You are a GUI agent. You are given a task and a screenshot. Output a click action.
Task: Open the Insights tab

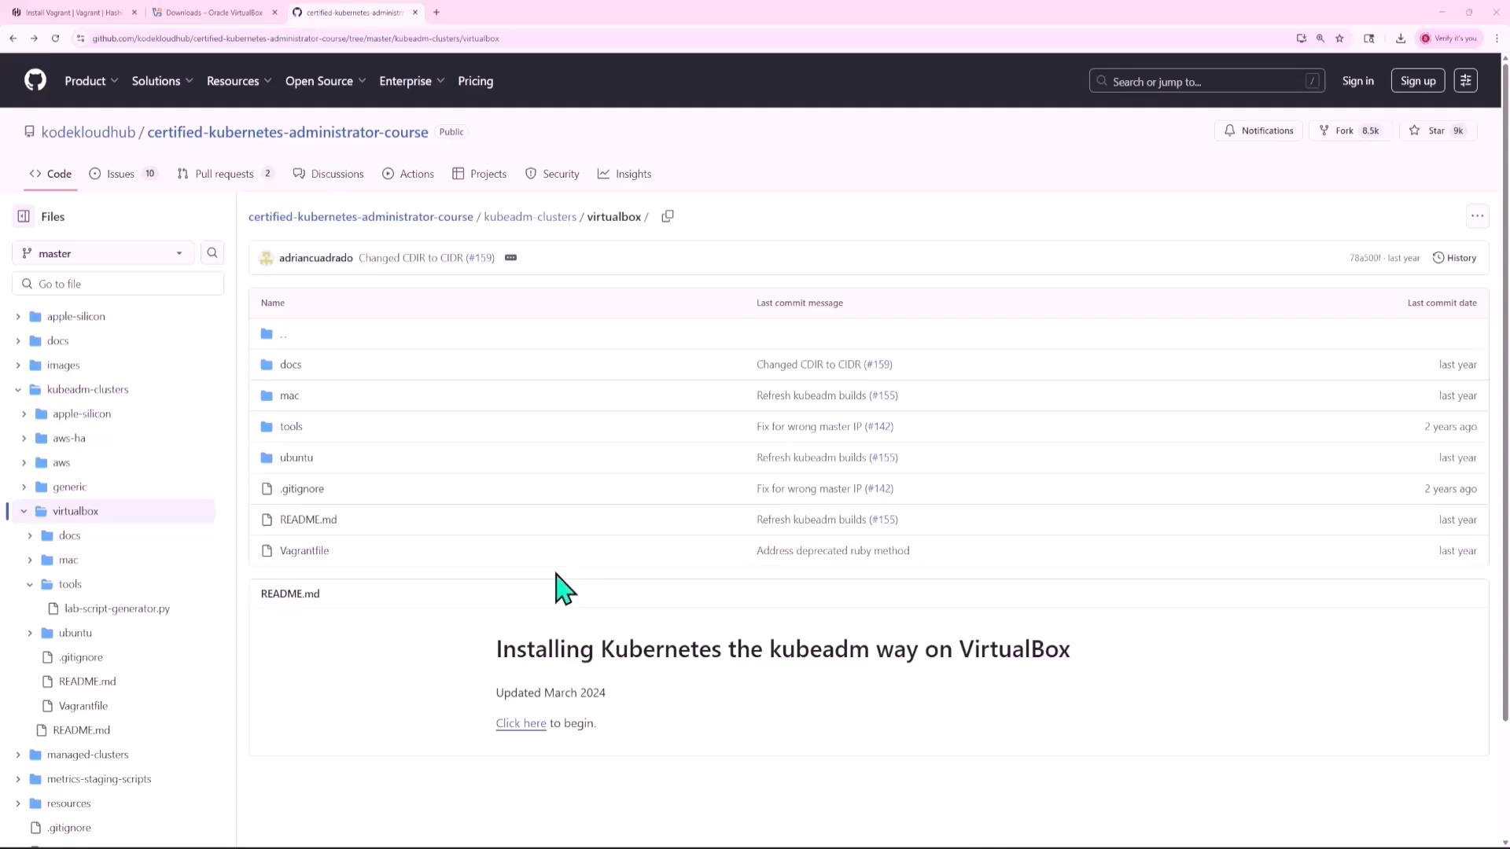pos(624,174)
